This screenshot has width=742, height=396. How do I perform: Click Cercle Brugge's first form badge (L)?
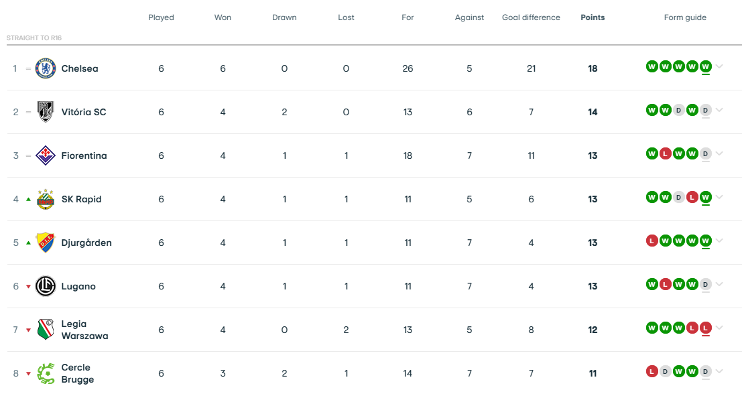click(x=652, y=371)
